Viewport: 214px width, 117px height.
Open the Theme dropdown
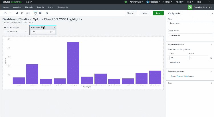[x=131, y=13]
